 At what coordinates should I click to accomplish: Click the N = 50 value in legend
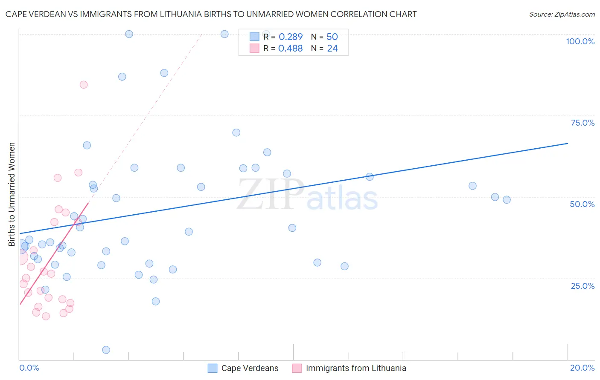click(324, 37)
